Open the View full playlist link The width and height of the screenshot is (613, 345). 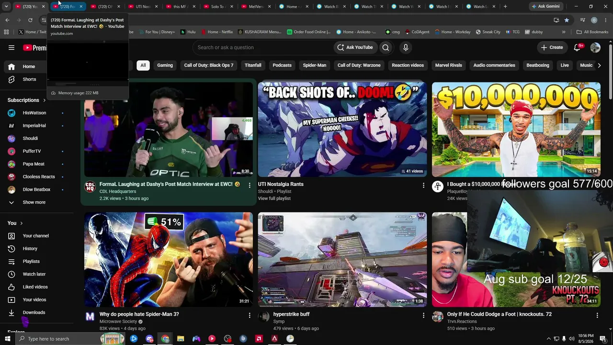[274, 198]
